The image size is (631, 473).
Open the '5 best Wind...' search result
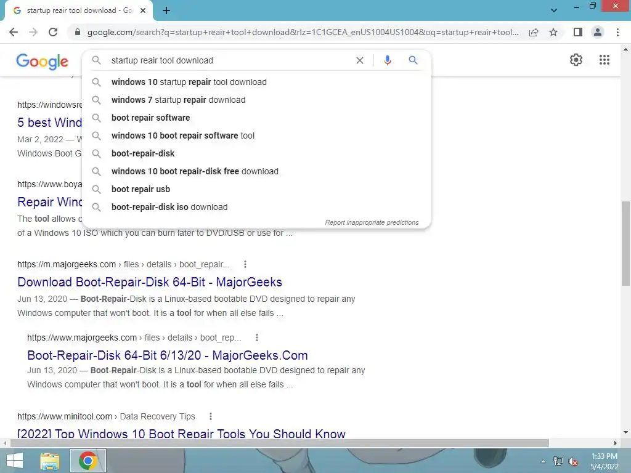coord(49,123)
